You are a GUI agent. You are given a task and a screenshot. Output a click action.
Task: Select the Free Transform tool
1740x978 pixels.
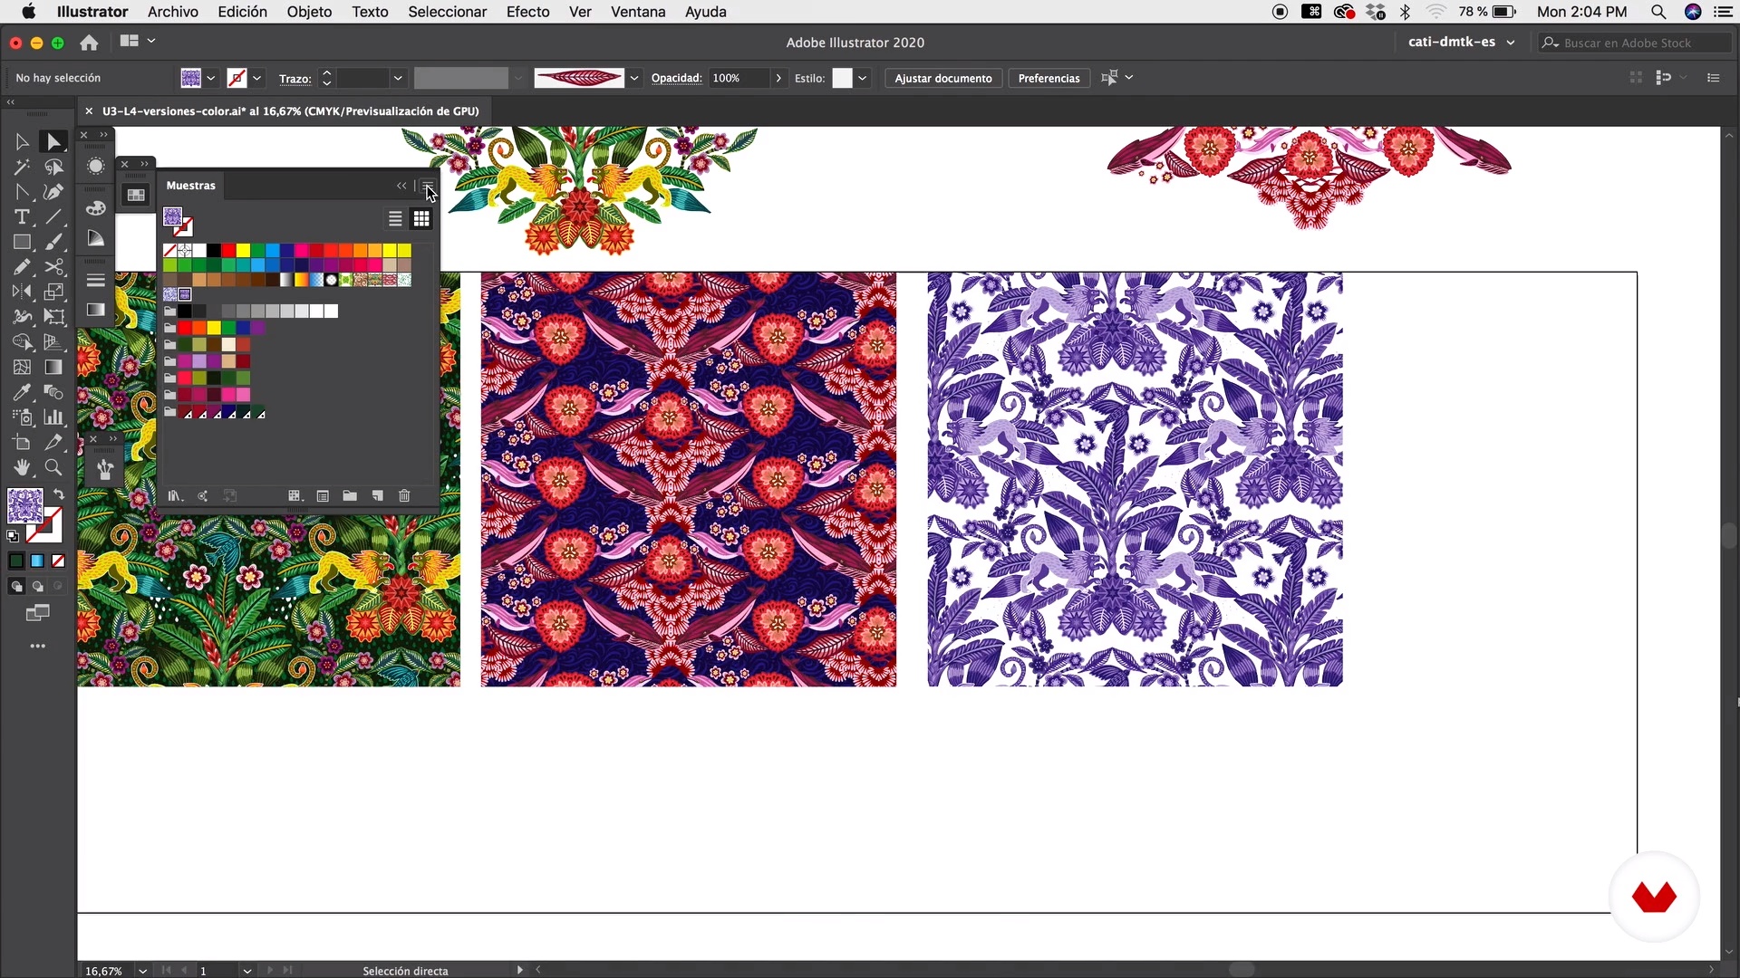tap(53, 317)
